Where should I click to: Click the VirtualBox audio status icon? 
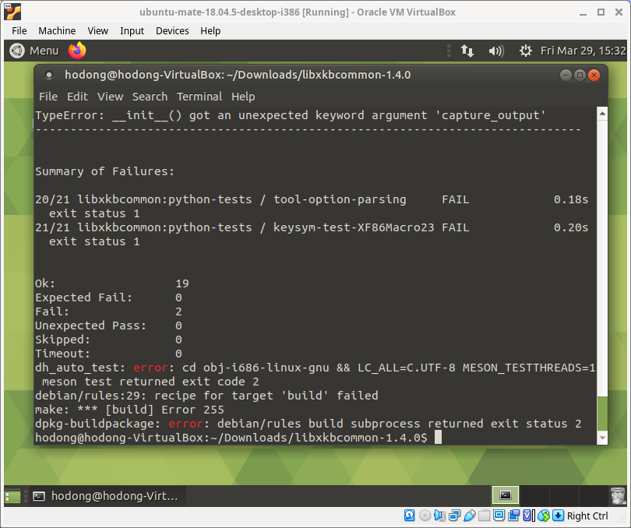439,516
